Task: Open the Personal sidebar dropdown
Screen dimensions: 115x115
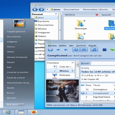Action: 56,14
